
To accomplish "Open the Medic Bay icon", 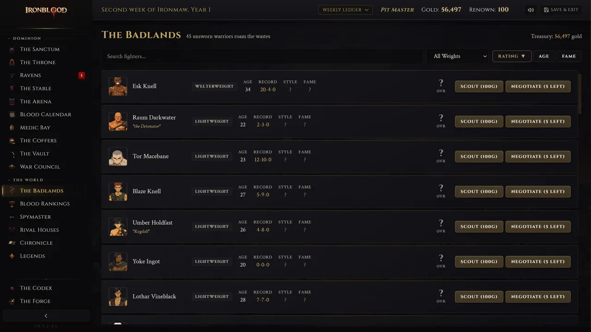I will (12, 128).
